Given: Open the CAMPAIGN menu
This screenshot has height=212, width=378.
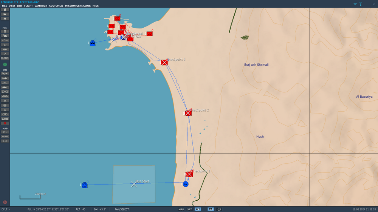Looking at the screenshot, I should pos(41,6).
